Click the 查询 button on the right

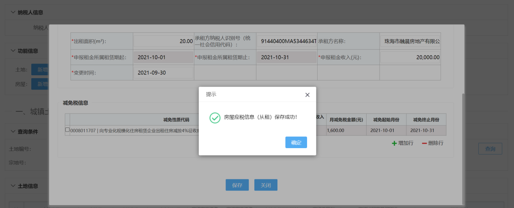coord(490,149)
